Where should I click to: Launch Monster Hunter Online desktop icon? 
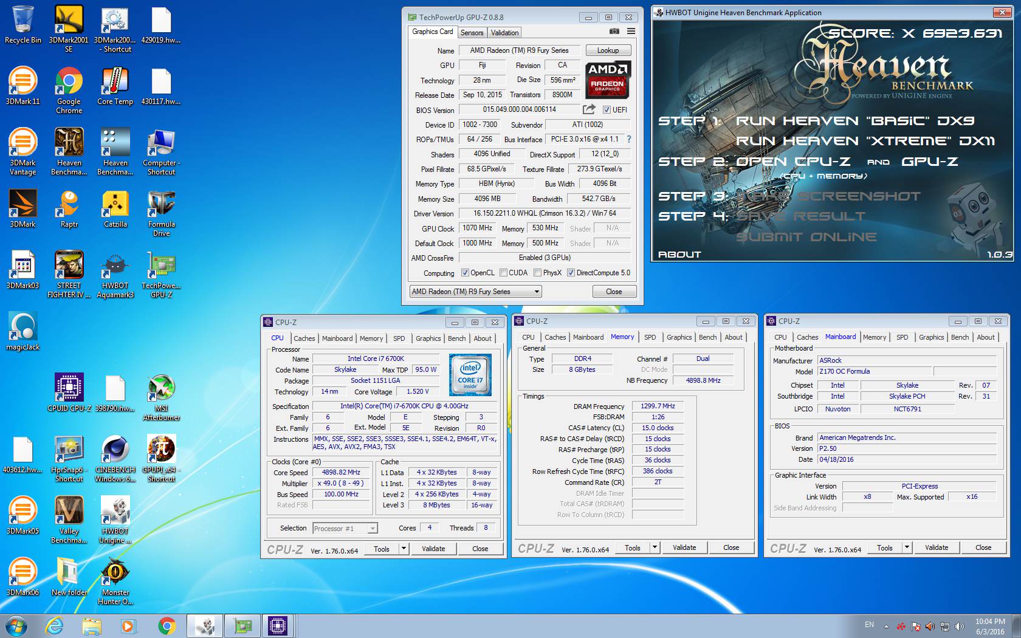115,581
